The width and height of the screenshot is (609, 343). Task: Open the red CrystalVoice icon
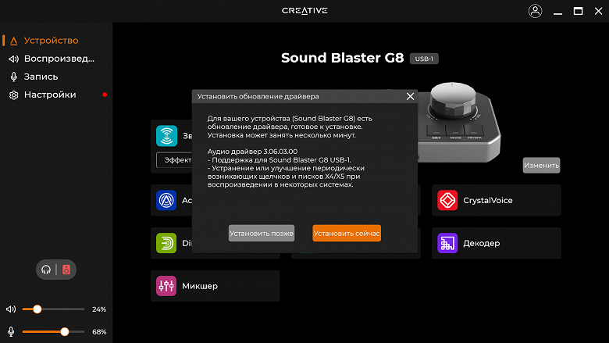pos(447,200)
